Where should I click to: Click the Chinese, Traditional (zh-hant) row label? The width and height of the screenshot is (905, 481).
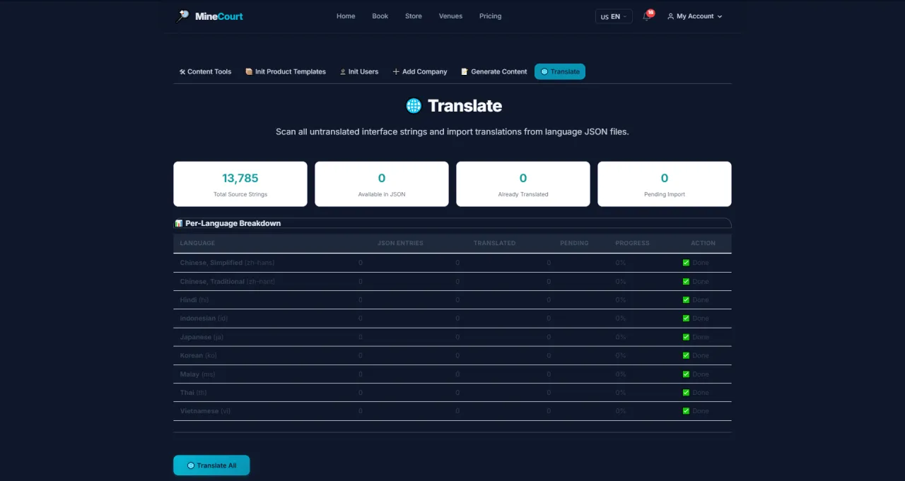pyautogui.click(x=227, y=281)
